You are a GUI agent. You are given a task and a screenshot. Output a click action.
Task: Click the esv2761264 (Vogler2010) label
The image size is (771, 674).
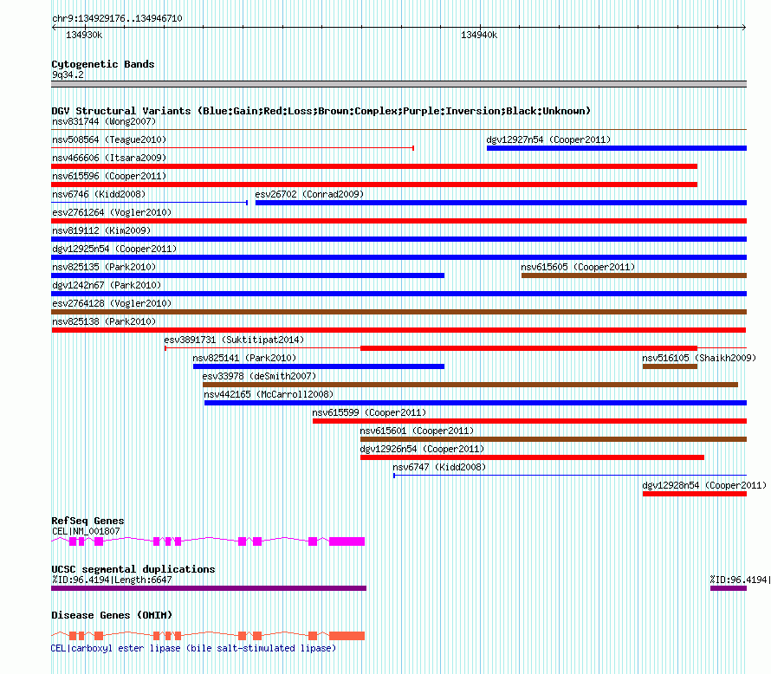[x=112, y=212]
